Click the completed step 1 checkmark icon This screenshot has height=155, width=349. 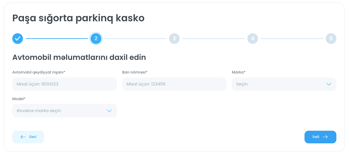(18, 39)
